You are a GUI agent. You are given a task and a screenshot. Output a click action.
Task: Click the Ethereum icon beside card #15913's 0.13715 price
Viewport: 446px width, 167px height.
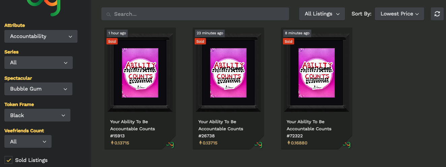point(112,143)
